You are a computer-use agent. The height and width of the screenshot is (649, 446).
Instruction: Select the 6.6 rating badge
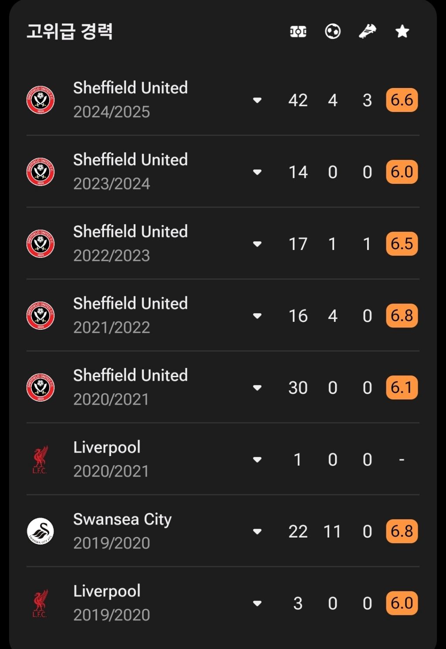(x=402, y=100)
